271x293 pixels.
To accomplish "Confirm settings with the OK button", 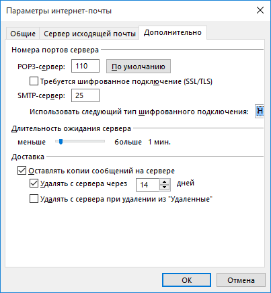I will (x=186, y=280).
